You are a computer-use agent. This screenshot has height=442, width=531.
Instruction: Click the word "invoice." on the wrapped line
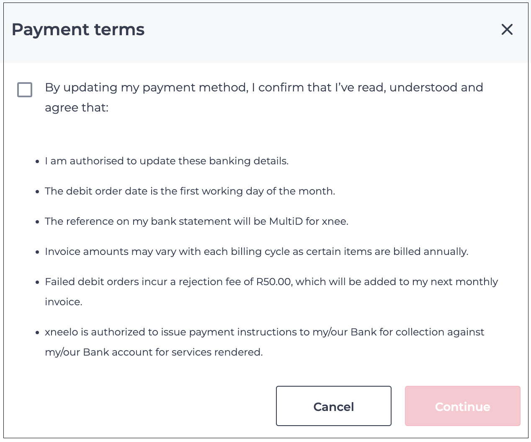[64, 302]
